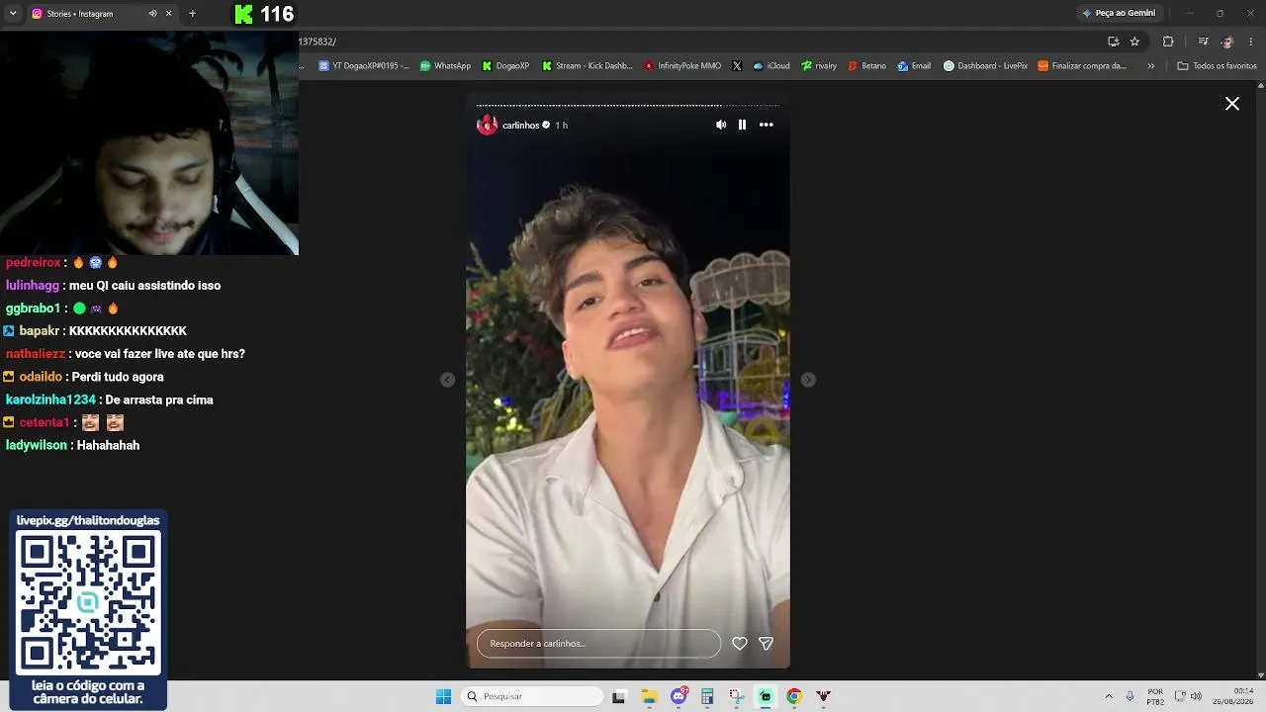Click the address bar URL text
Screen dimensions: 1266x712
click(x=317, y=42)
